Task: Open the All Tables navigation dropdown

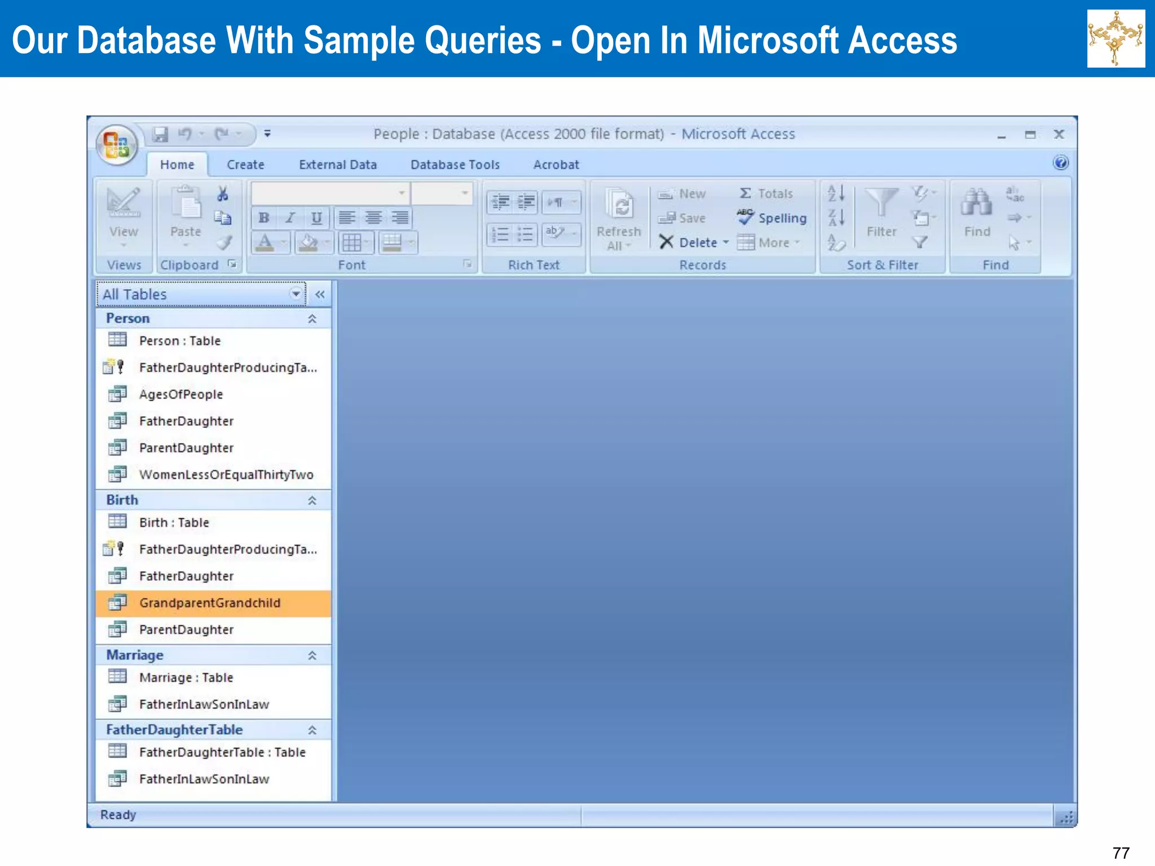Action: click(296, 294)
